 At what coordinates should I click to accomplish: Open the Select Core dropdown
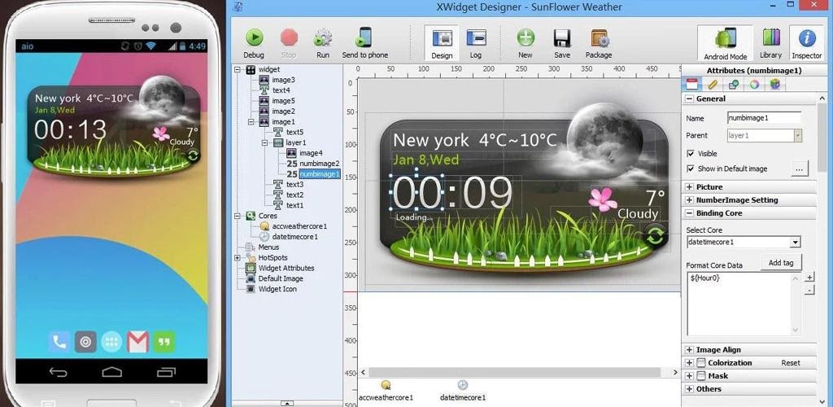[795, 243]
